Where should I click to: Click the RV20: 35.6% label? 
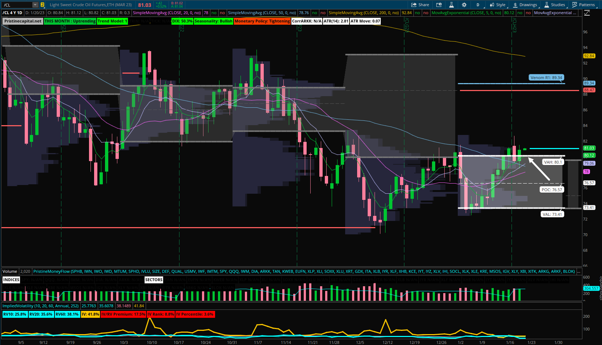41,314
